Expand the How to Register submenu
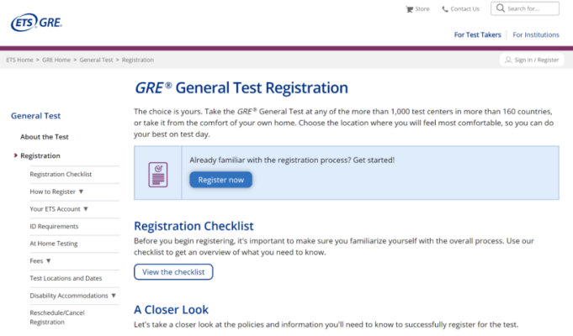The width and height of the screenshot is (573, 336). [x=81, y=192]
